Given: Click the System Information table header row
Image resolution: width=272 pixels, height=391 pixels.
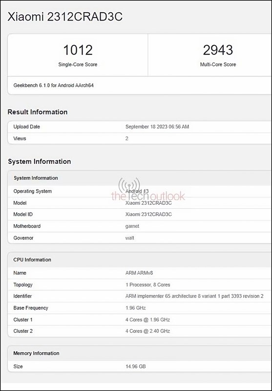Looking at the screenshot, I should point(140,178).
